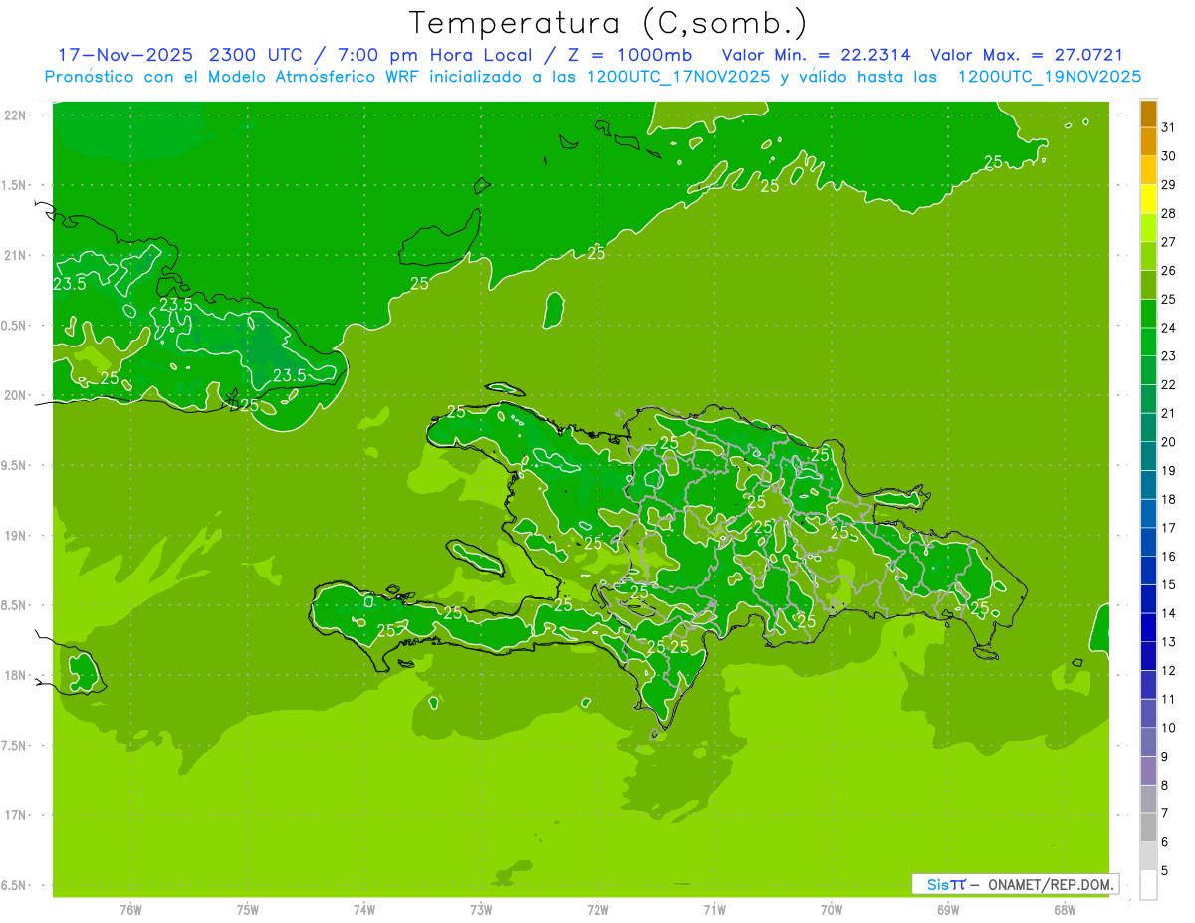Click the color scale value 23
Image resolution: width=1195 pixels, height=923 pixels.
tap(1168, 356)
